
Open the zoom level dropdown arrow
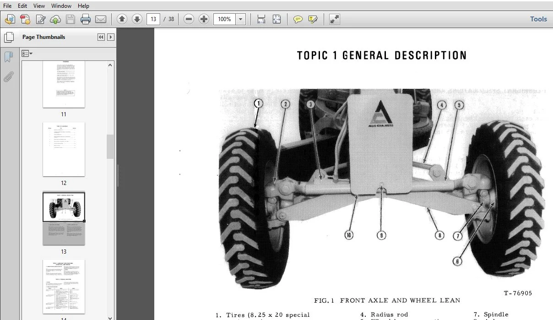(x=241, y=19)
